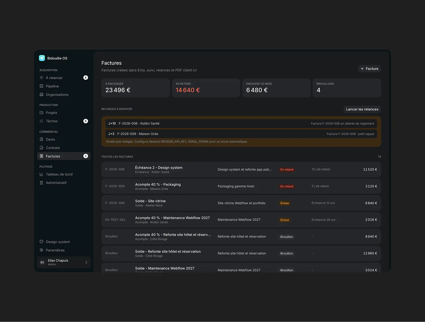Go to Organisations in the sidebar
Screen dimensions: 425x322
coord(64,95)
